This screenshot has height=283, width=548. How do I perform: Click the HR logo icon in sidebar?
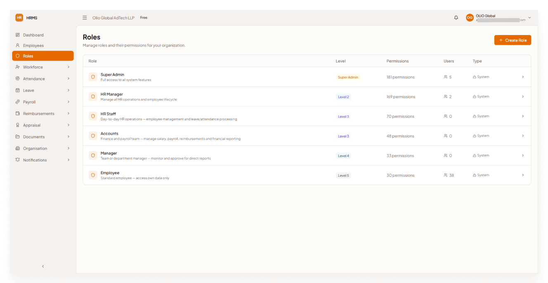coord(19,18)
